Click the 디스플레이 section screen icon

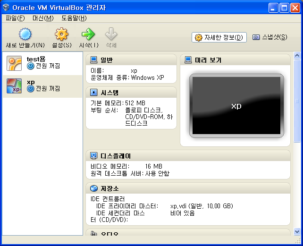(x=94, y=155)
